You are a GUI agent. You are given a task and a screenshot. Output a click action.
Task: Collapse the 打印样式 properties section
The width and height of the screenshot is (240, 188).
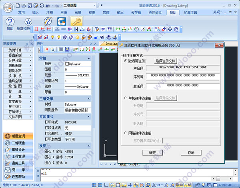pos(89,117)
